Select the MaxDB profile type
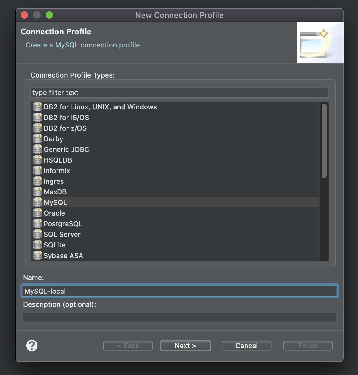The width and height of the screenshot is (358, 375). 175,192
